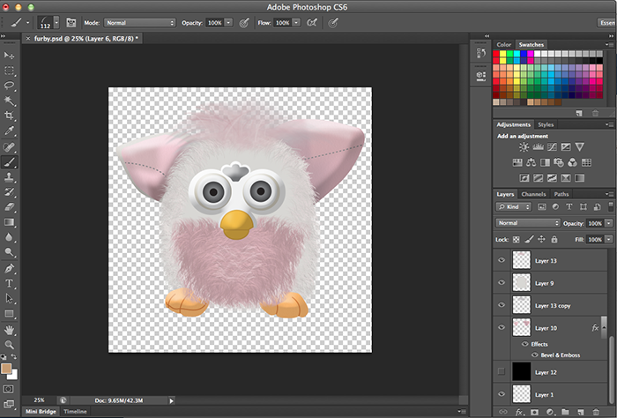This screenshot has height=418, width=617.
Task: Hide Layer 13 copy visibility eye
Action: click(502, 305)
